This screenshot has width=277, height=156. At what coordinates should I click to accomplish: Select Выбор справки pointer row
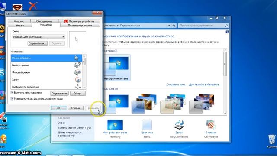click(46, 65)
